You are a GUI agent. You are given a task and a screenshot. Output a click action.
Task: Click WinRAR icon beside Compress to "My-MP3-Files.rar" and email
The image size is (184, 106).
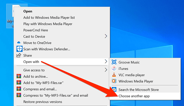[19, 95]
